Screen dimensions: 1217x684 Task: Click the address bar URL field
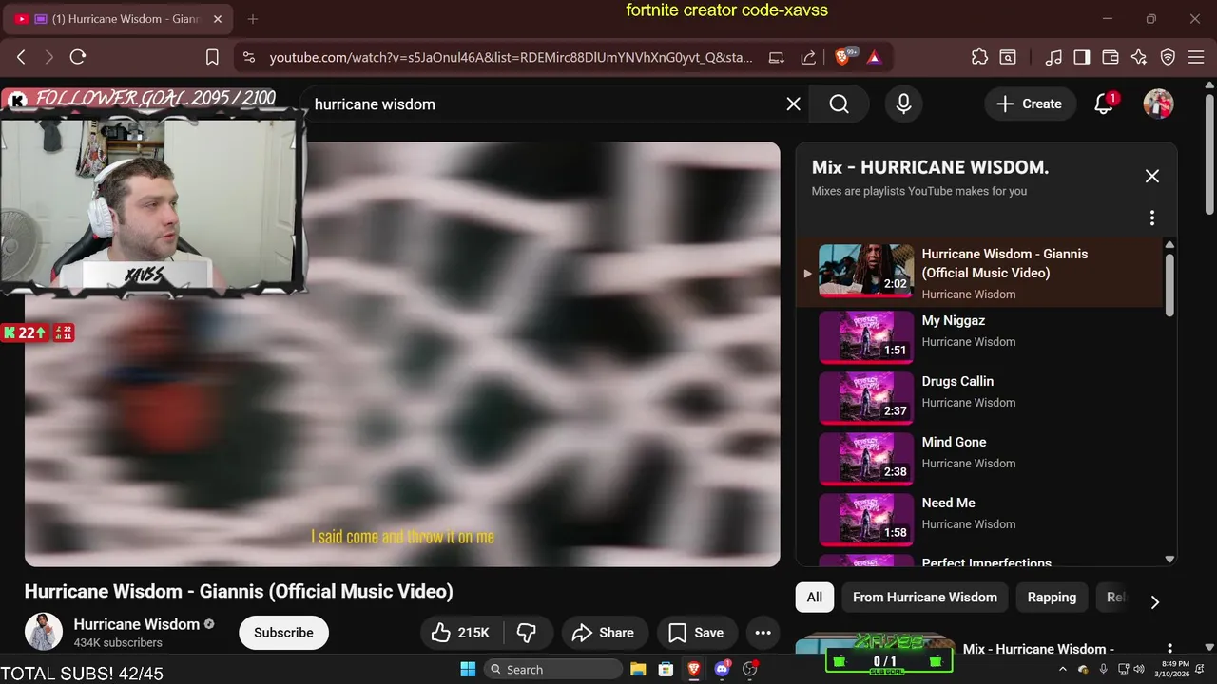coord(511,57)
